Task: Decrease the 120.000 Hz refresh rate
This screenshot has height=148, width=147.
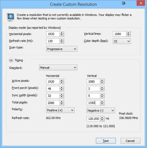Action: coord(102,120)
